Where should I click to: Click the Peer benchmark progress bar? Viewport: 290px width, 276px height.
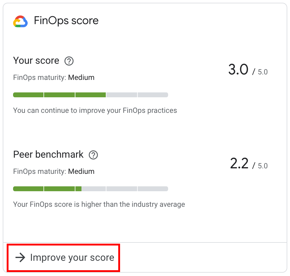90,189
